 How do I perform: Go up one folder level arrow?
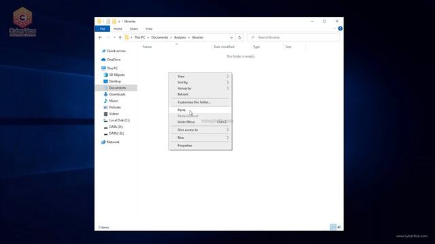click(x=120, y=37)
